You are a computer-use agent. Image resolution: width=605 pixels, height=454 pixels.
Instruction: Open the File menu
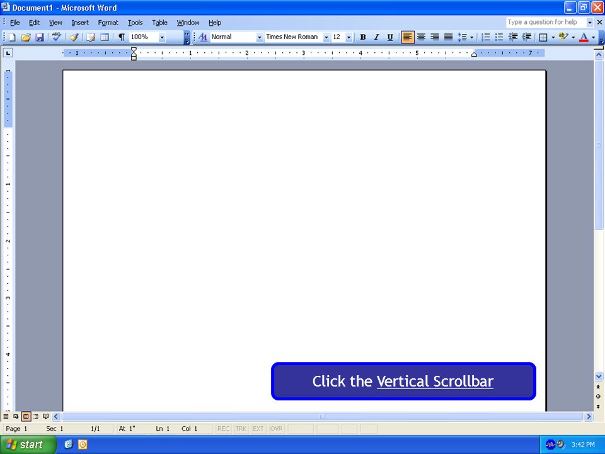click(14, 23)
